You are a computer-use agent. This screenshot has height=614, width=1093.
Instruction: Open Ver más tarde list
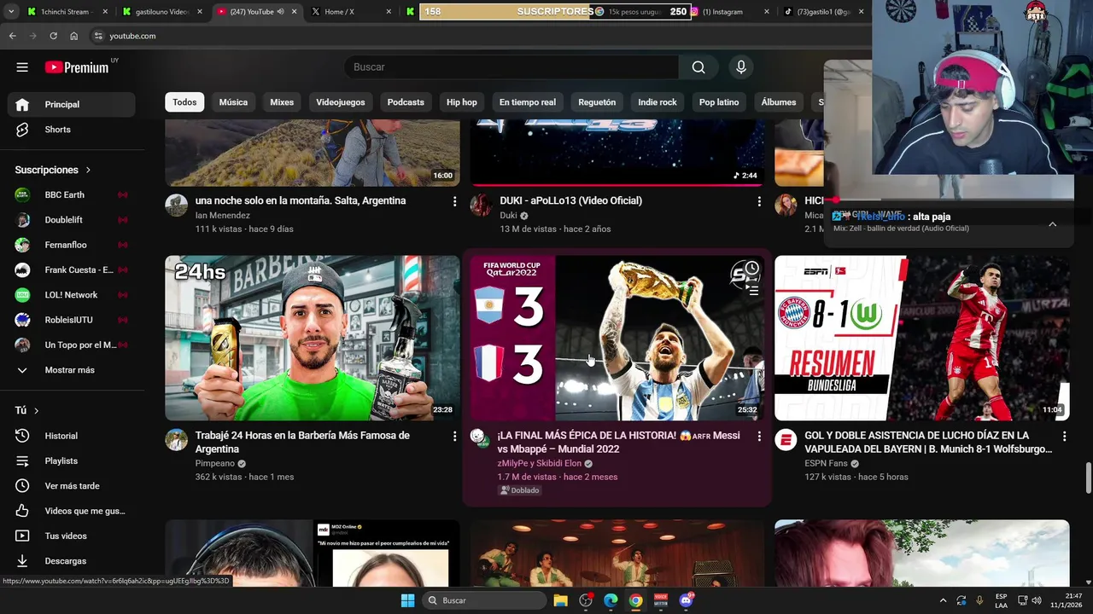point(72,486)
